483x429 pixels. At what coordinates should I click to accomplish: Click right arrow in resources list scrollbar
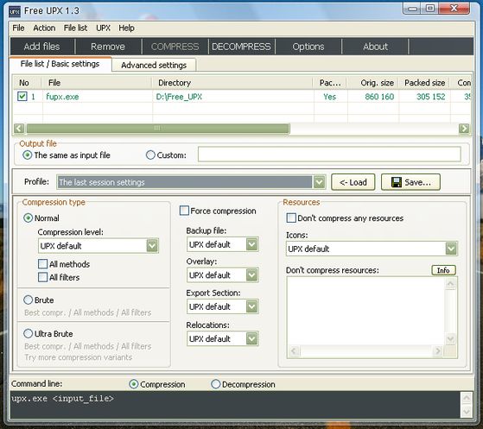click(x=437, y=350)
